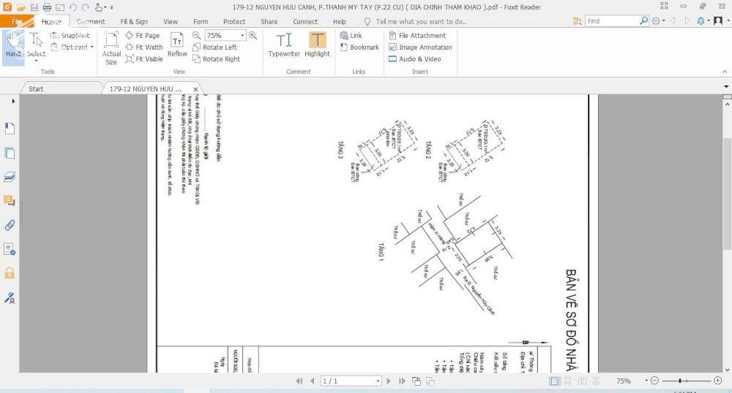The height and width of the screenshot is (393, 732).
Task: Click the zoom slider in status bar
Action: point(681,381)
